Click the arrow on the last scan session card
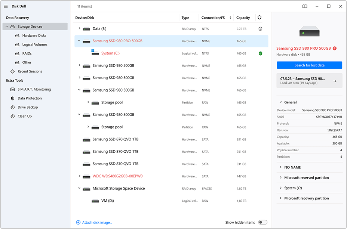Viewport: 347px width, 229px height. [x=335, y=81]
